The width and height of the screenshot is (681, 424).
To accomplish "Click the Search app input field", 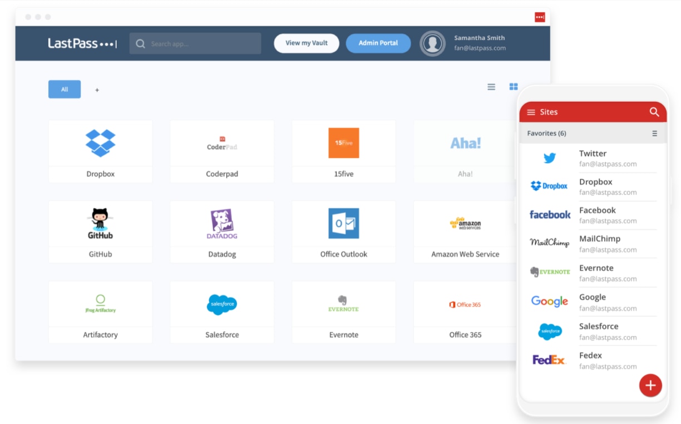I will pos(195,43).
